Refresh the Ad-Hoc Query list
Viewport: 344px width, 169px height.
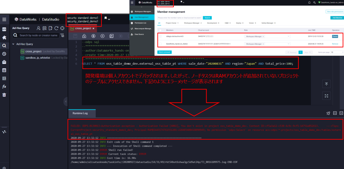click(x=56, y=28)
